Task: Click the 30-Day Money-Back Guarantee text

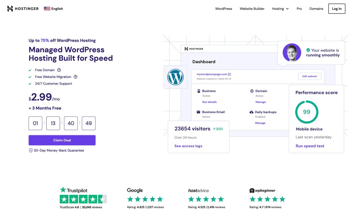Action: tap(59, 151)
